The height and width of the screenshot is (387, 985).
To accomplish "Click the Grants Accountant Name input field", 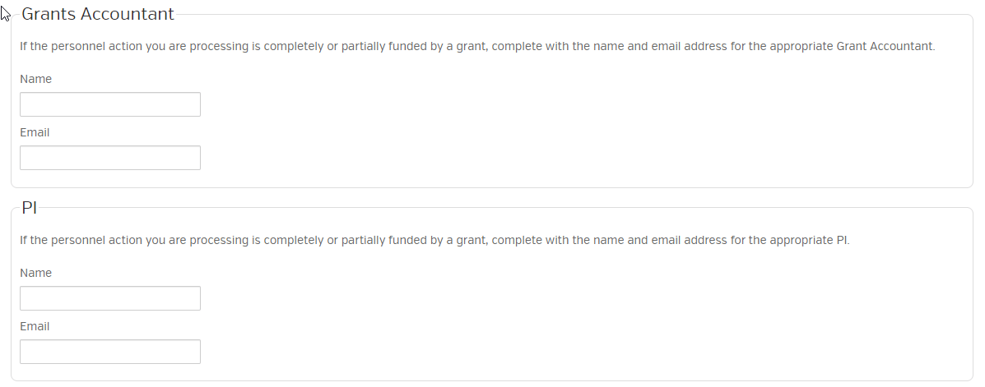I will click(110, 104).
